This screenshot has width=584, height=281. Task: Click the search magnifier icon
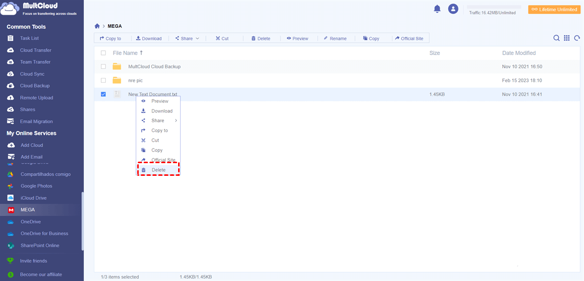(556, 38)
